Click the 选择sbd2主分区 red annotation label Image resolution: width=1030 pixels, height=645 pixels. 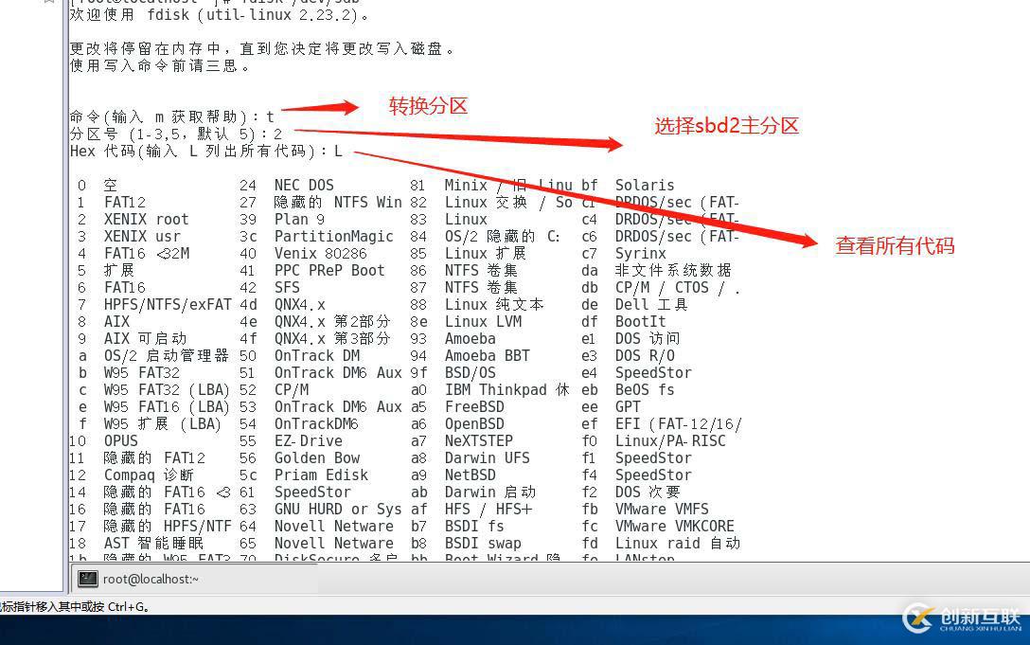coord(726,124)
